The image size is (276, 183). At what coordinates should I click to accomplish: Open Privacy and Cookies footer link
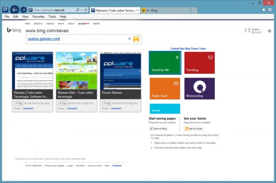pos(54,166)
